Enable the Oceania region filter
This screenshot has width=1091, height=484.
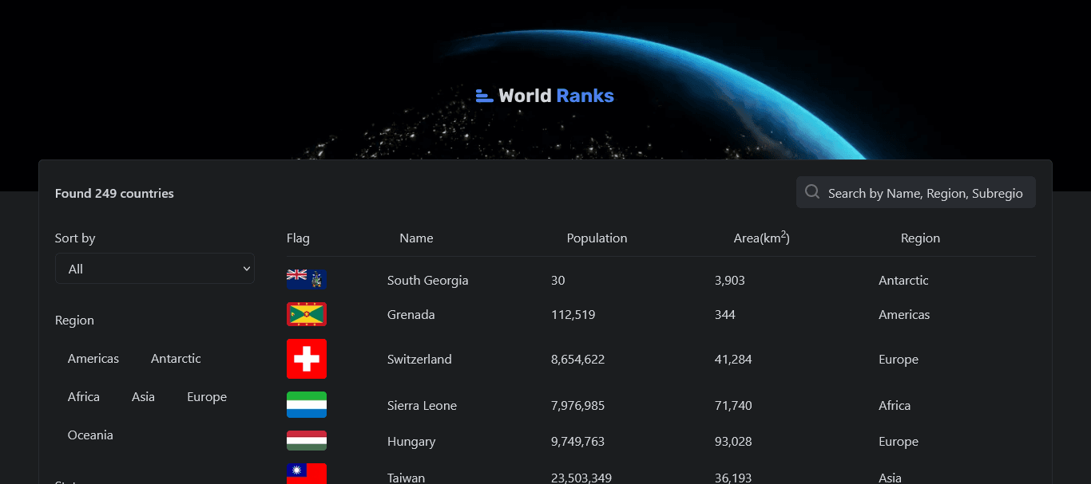coord(90,435)
